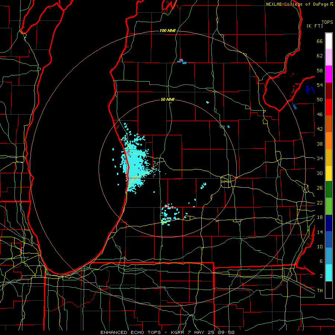The image size is (335, 335).
Task: Click the "TOPS" legend heading
Action: tap(327, 22)
